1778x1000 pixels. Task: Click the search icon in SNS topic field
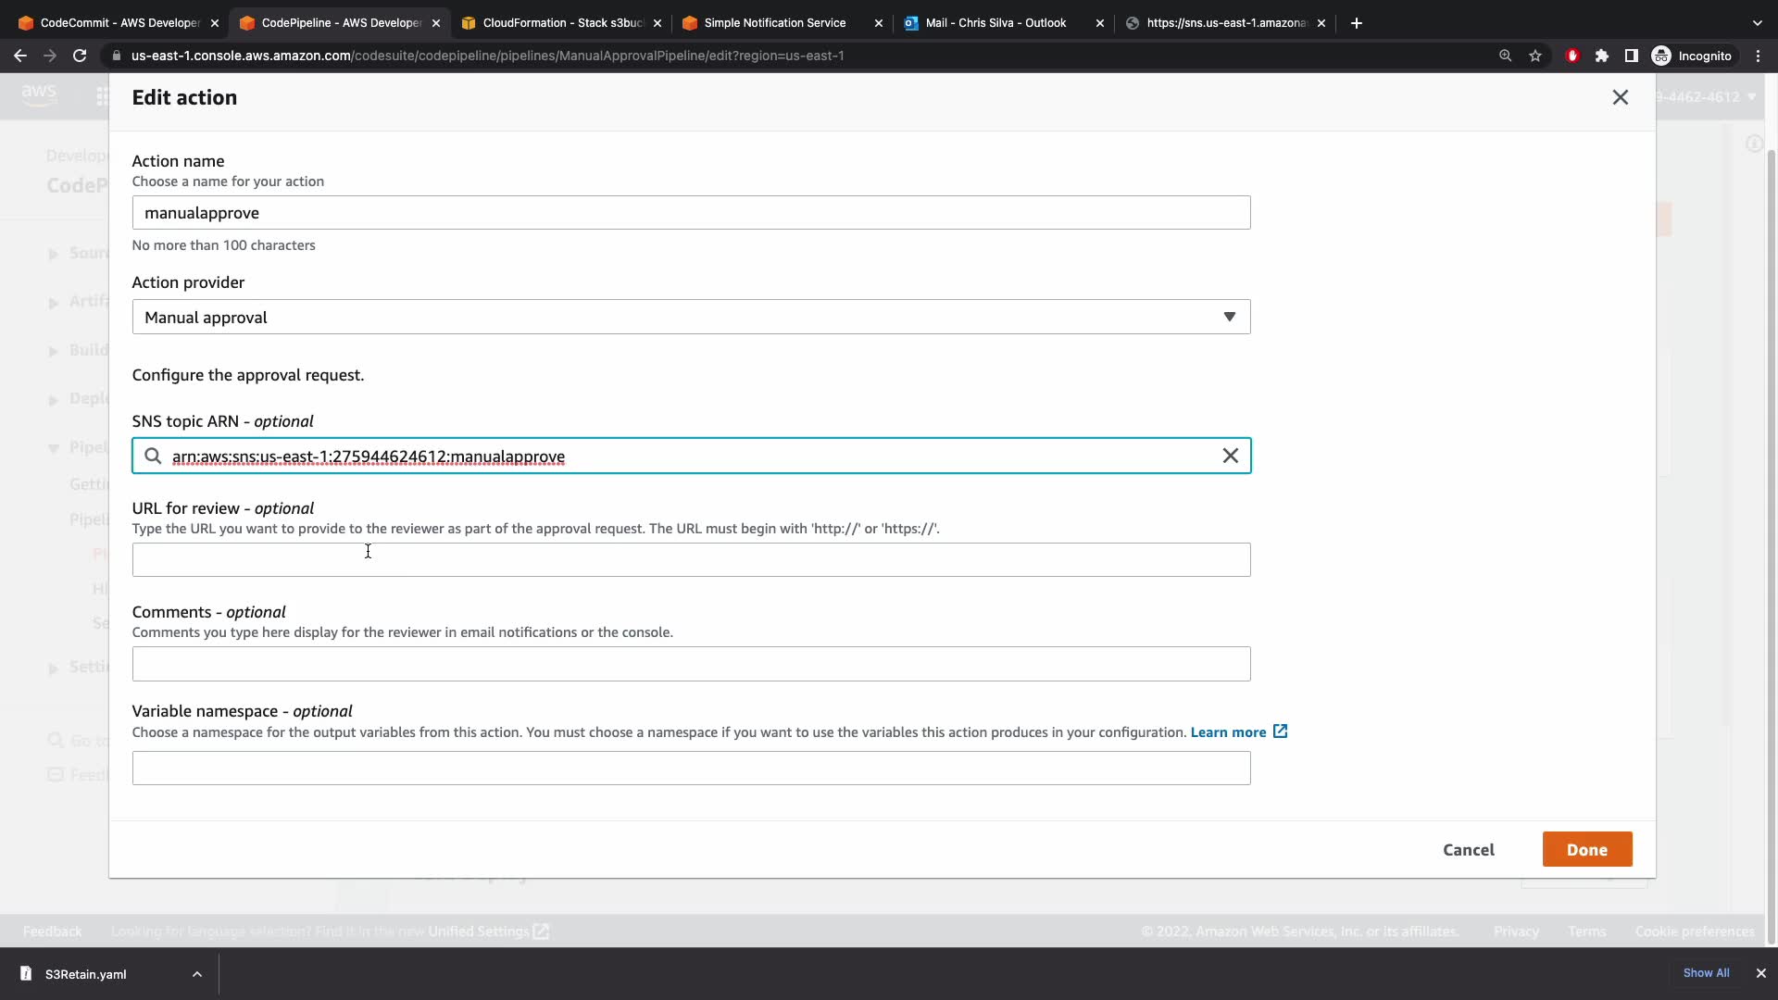[154, 456]
